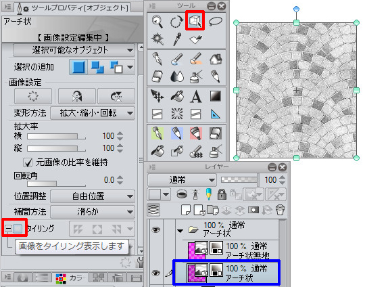365x287 pixels.
Task: Click the delete layer trash icon
Action: click(x=280, y=210)
